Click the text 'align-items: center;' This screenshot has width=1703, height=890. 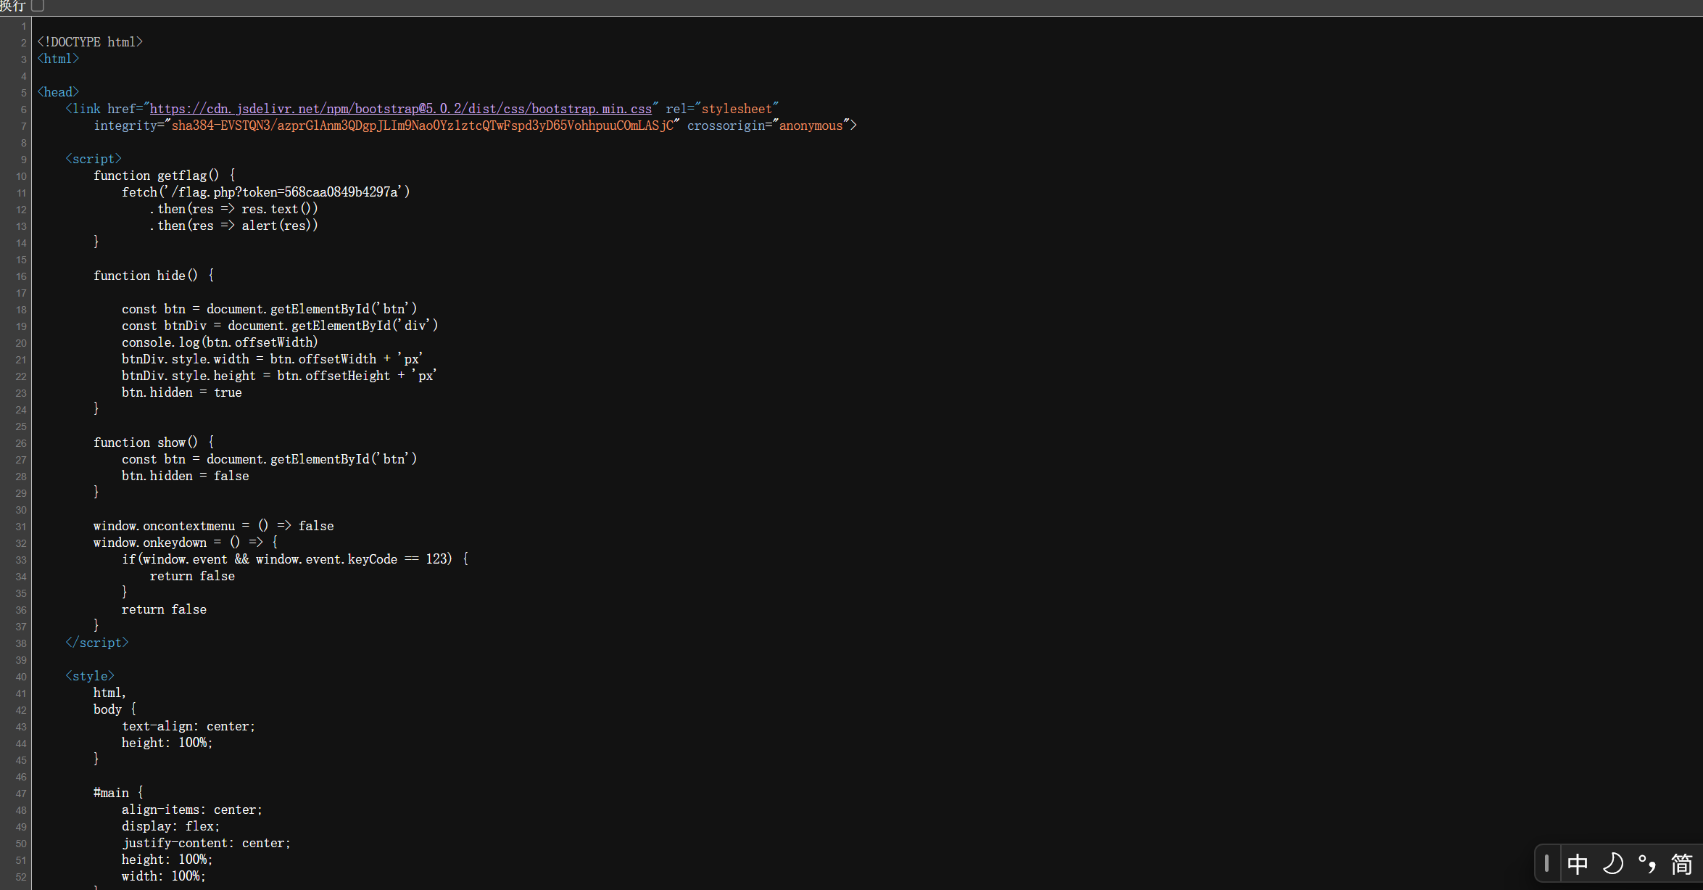[x=192, y=809]
